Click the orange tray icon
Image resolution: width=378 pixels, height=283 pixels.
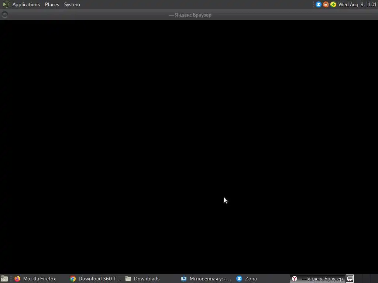(326, 4)
